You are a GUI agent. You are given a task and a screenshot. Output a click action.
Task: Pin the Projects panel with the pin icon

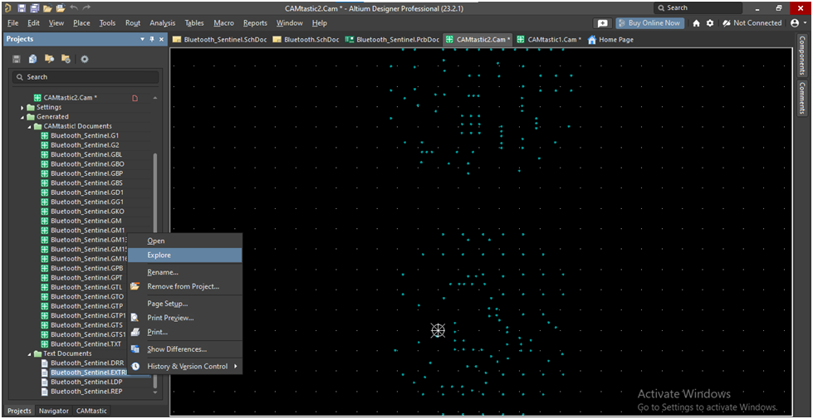152,39
